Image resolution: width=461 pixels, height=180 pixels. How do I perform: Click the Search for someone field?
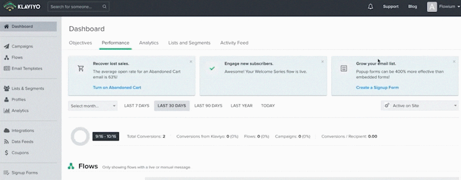(78, 6)
